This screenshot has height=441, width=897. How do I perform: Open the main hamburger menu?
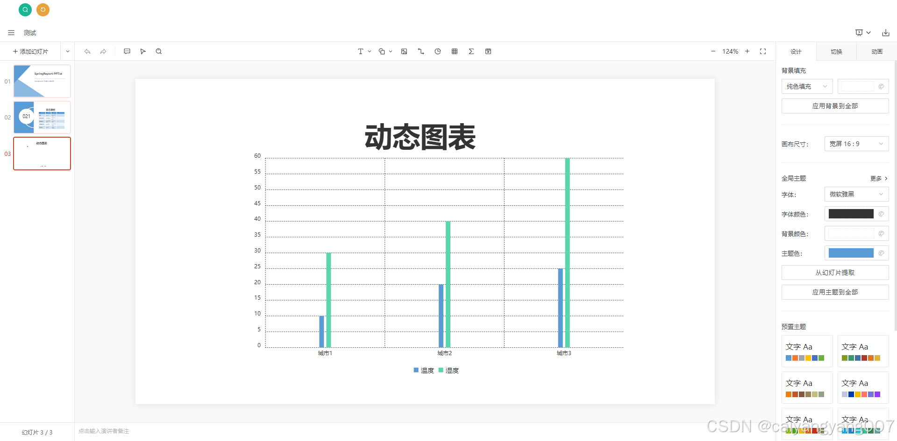tap(11, 32)
